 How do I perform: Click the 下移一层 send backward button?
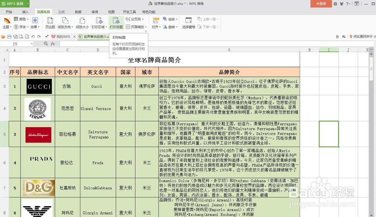pyautogui.click(x=208, y=27)
